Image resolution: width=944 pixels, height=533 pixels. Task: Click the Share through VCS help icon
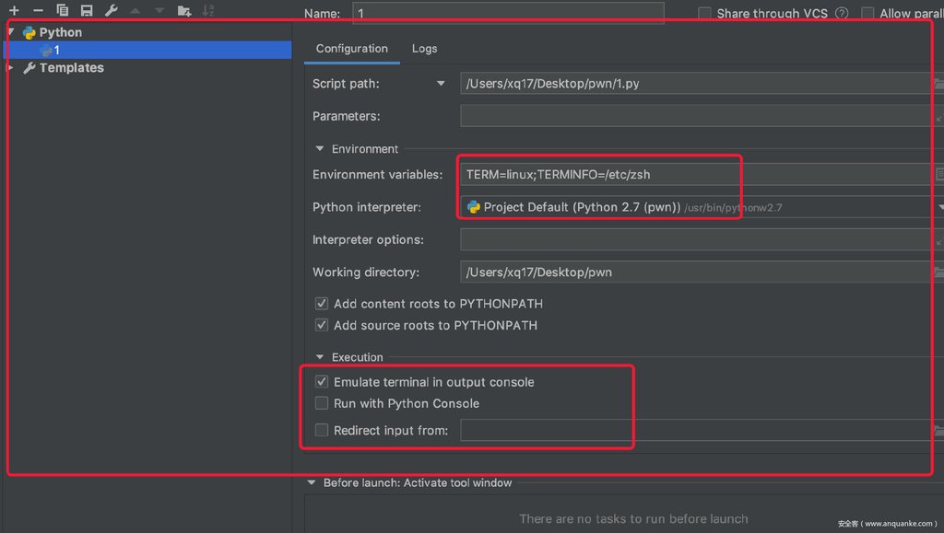(841, 13)
